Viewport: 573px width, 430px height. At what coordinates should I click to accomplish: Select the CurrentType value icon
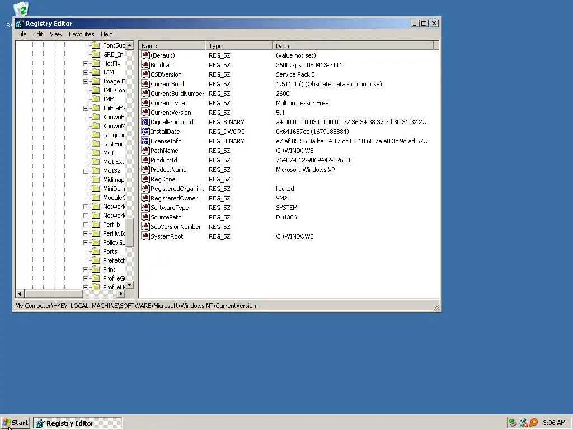click(x=145, y=103)
